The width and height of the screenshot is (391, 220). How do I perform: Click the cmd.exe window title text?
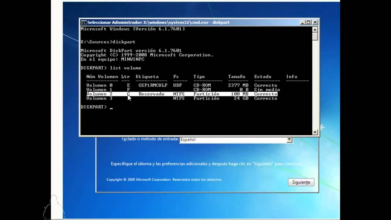coord(158,22)
